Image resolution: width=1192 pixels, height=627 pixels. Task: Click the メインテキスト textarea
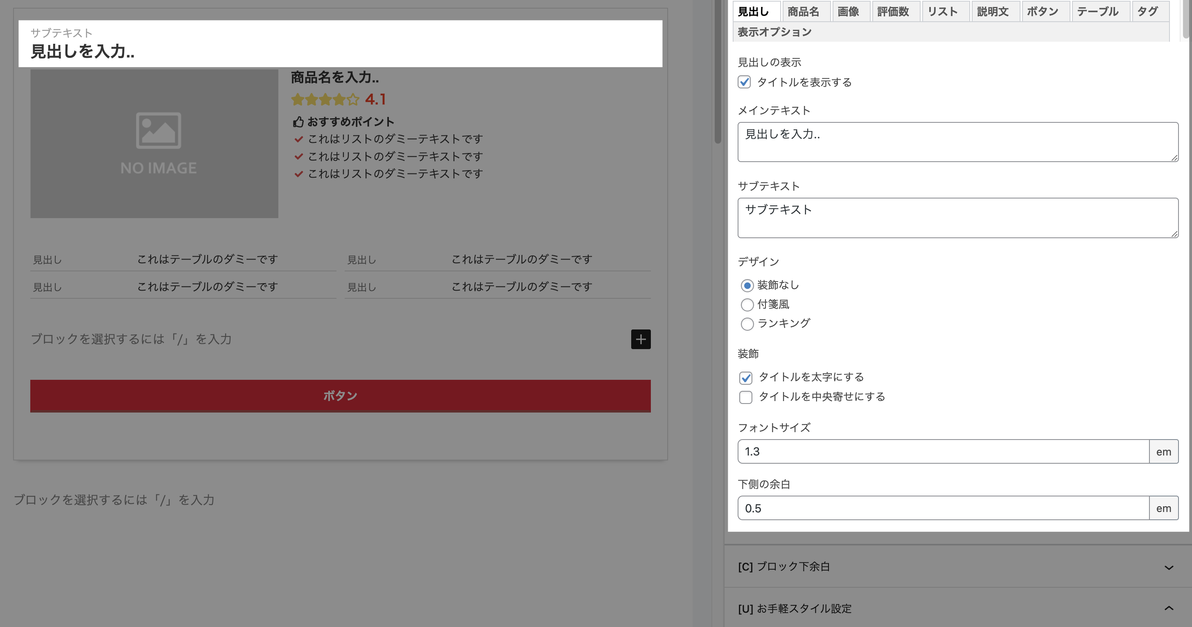[x=958, y=142]
